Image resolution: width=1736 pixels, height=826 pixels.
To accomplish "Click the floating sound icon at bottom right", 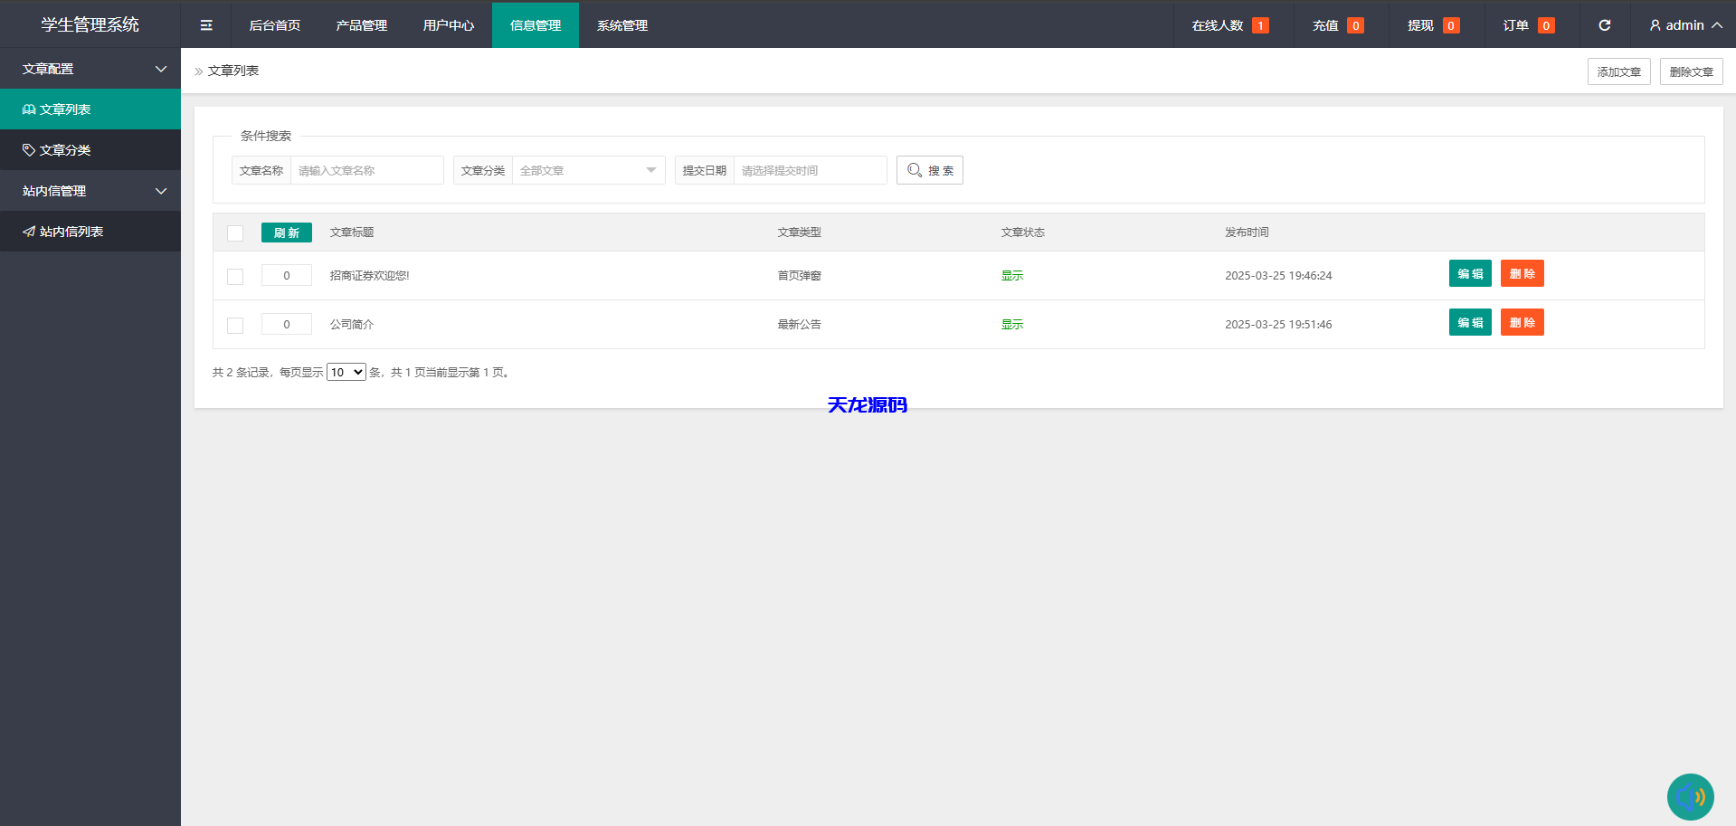I will [x=1690, y=796].
